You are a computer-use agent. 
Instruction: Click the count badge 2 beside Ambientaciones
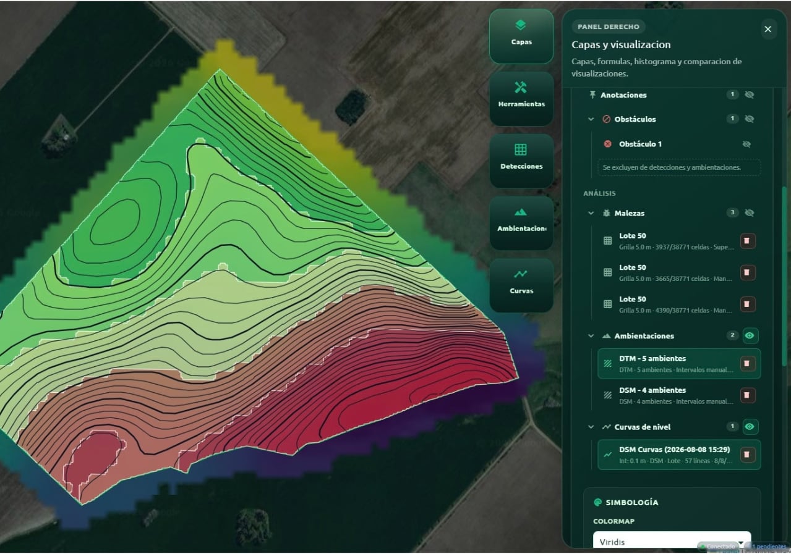pyautogui.click(x=732, y=335)
